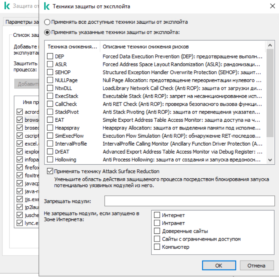Check the Hollowing technique checkbox
The height and width of the screenshot is (277, 279).
point(50,159)
